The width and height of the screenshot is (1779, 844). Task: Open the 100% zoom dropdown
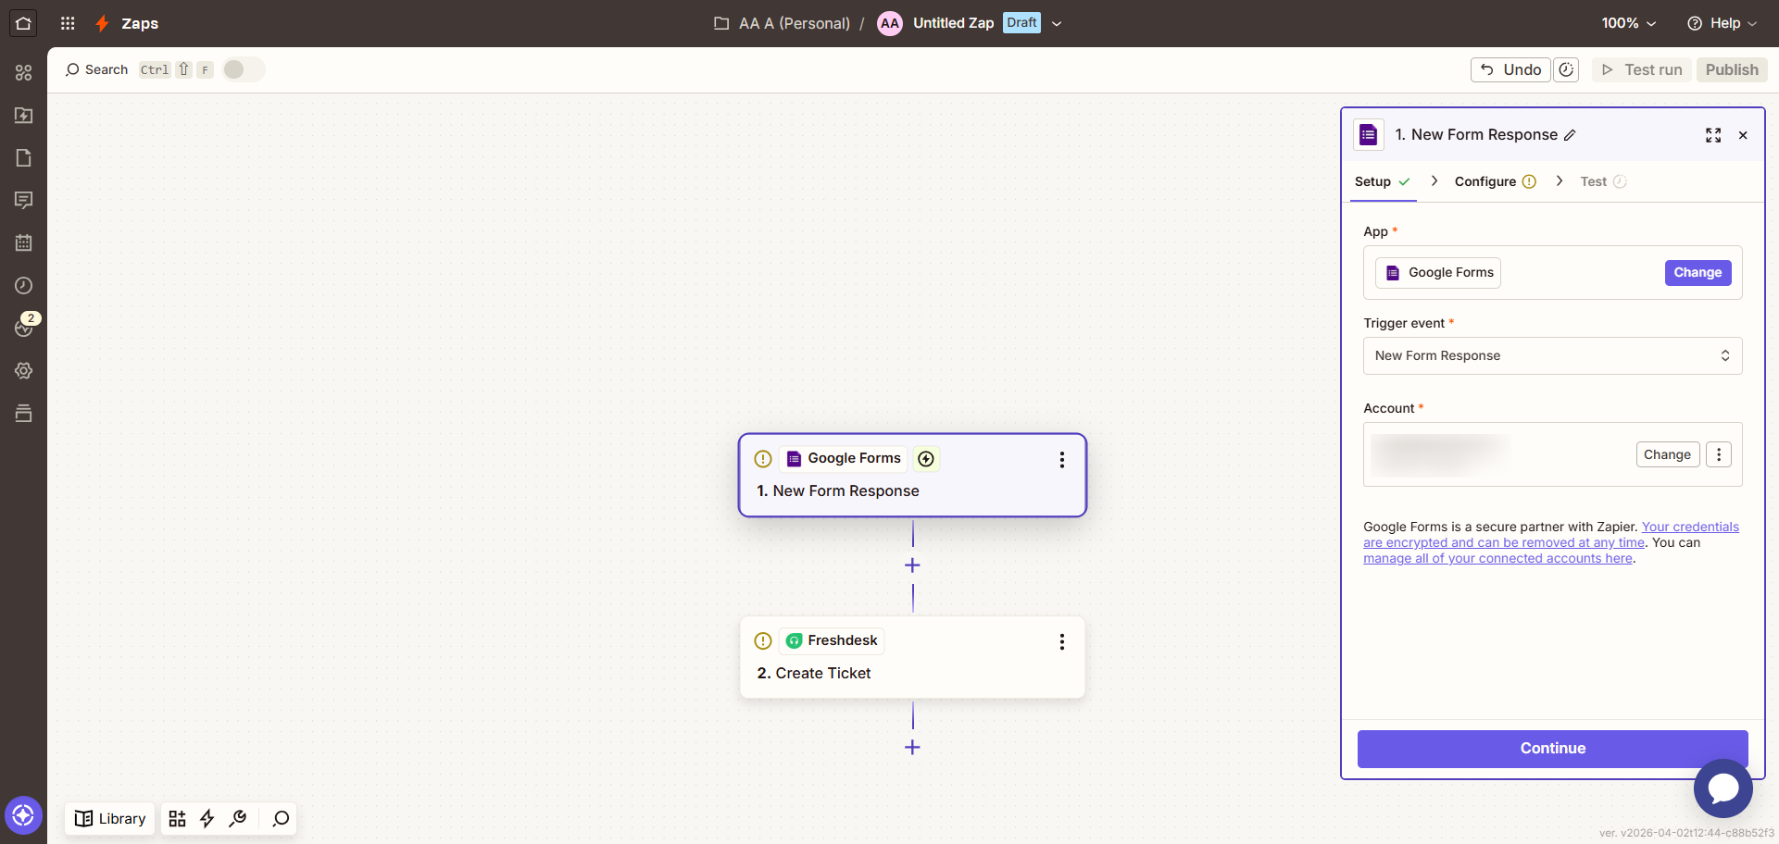[x=1628, y=23]
